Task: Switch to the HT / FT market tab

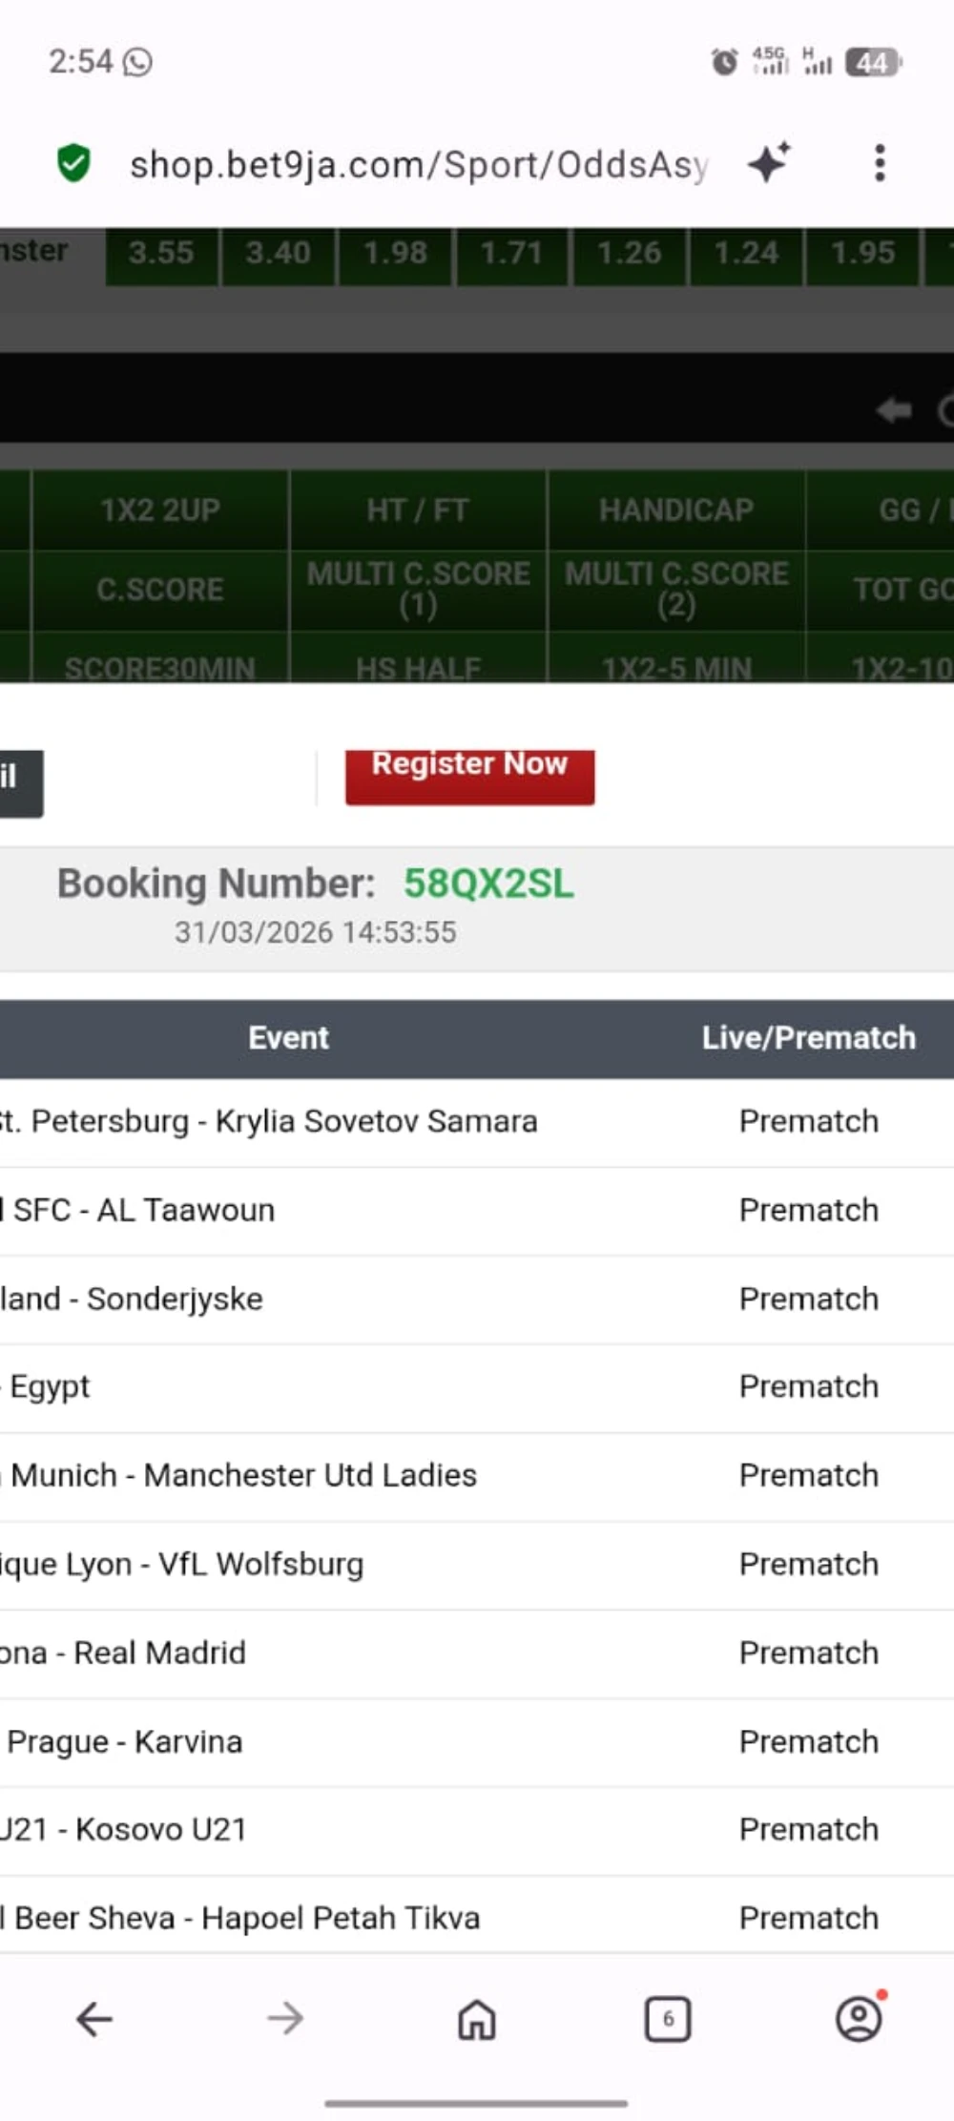Action: click(418, 510)
